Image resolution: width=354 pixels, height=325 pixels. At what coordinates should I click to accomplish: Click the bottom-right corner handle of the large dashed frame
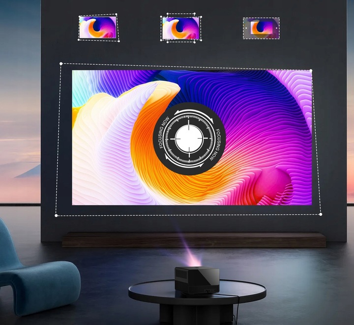(321, 214)
